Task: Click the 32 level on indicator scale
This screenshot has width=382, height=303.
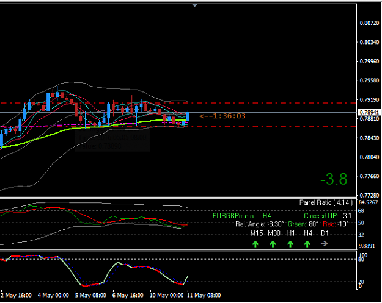Action: (361, 235)
